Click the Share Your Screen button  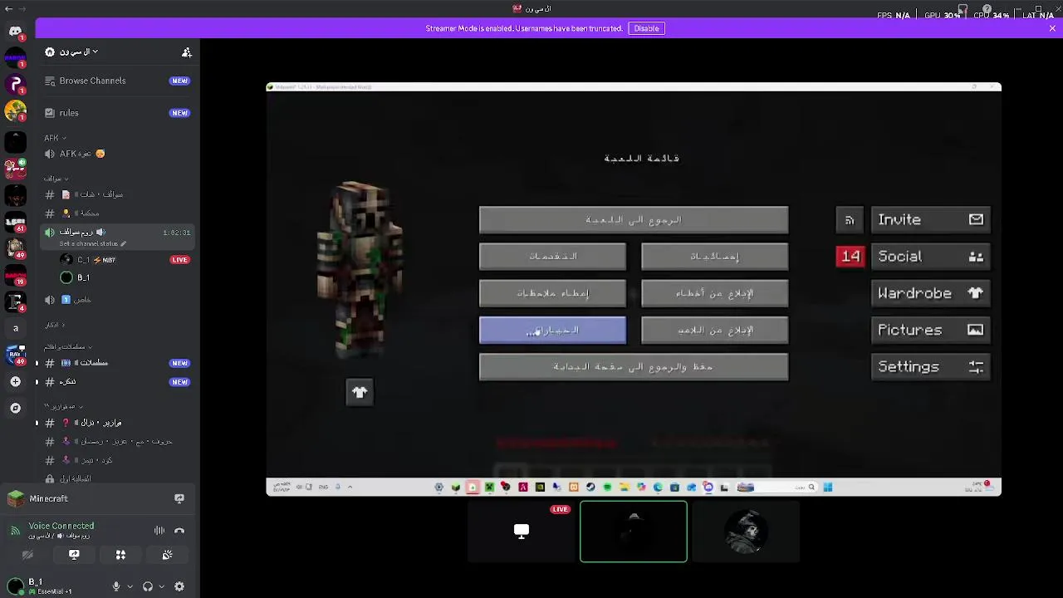(x=74, y=555)
